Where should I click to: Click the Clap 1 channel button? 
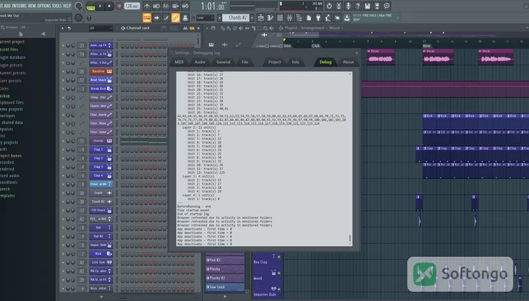tap(101, 149)
